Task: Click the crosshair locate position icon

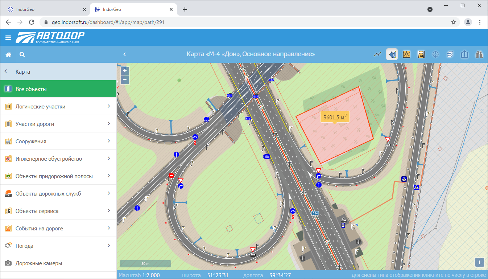Action: [x=435, y=54]
